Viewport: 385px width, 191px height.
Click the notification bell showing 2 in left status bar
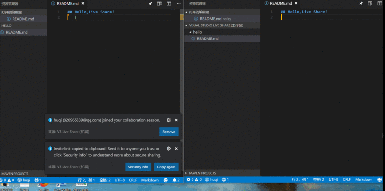(x=176, y=180)
